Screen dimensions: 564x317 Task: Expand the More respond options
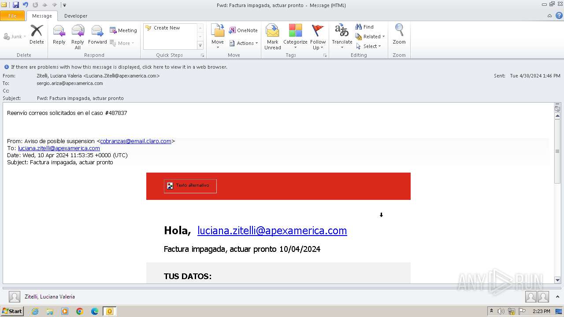[122, 43]
